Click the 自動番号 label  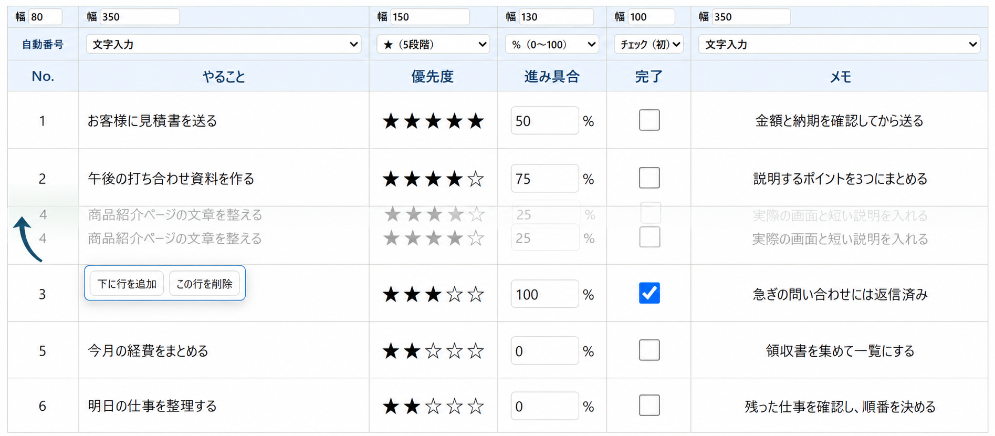pos(43,45)
